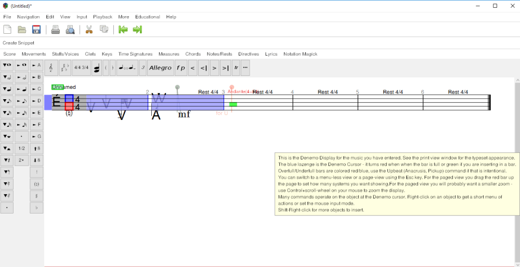520x267 pixels.
Task: Click Create Snippet label
Action: click(x=19, y=43)
